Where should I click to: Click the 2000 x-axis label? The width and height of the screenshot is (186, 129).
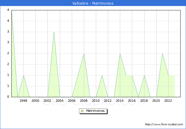(35, 101)
